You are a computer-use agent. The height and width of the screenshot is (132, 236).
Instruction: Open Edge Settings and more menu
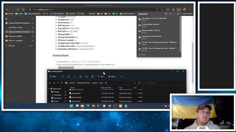pos(190,10)
